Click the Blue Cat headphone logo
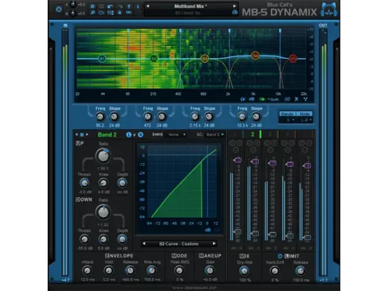388x291 pixels. tap(329, 10)
